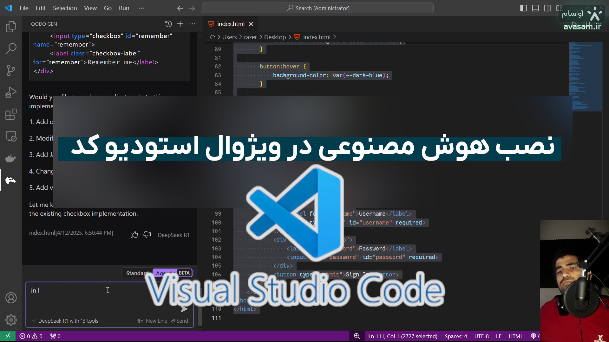Start new Qodo Gen chat
Screen dimensions: 609x342
pyautogui.click(x=180, y=24)
